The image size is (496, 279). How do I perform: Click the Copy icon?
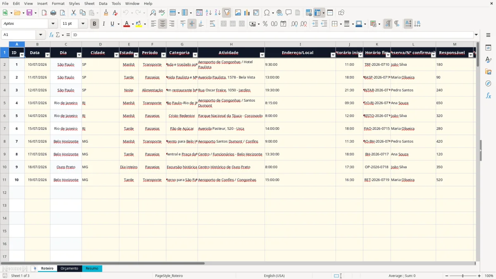[82, 13]
